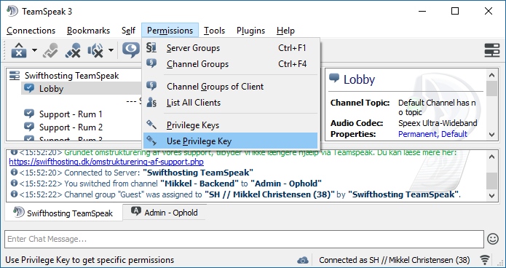Click the Use Privilege Key icon
506x268 pixels.
click(151, 141)
